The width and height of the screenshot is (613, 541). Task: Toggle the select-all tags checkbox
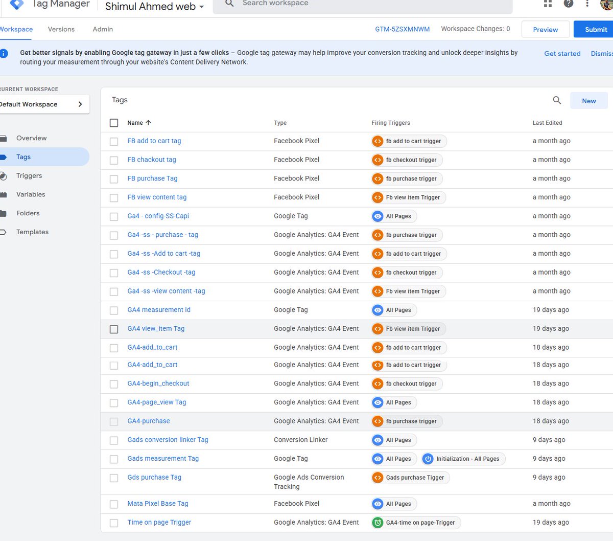point(114,123)
